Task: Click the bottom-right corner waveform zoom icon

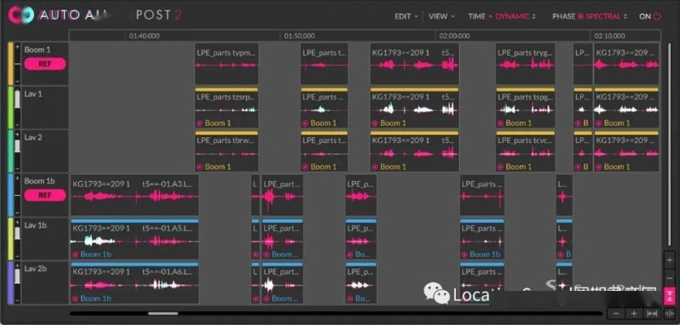Action: pyautogui.click(x=669, y=314)
